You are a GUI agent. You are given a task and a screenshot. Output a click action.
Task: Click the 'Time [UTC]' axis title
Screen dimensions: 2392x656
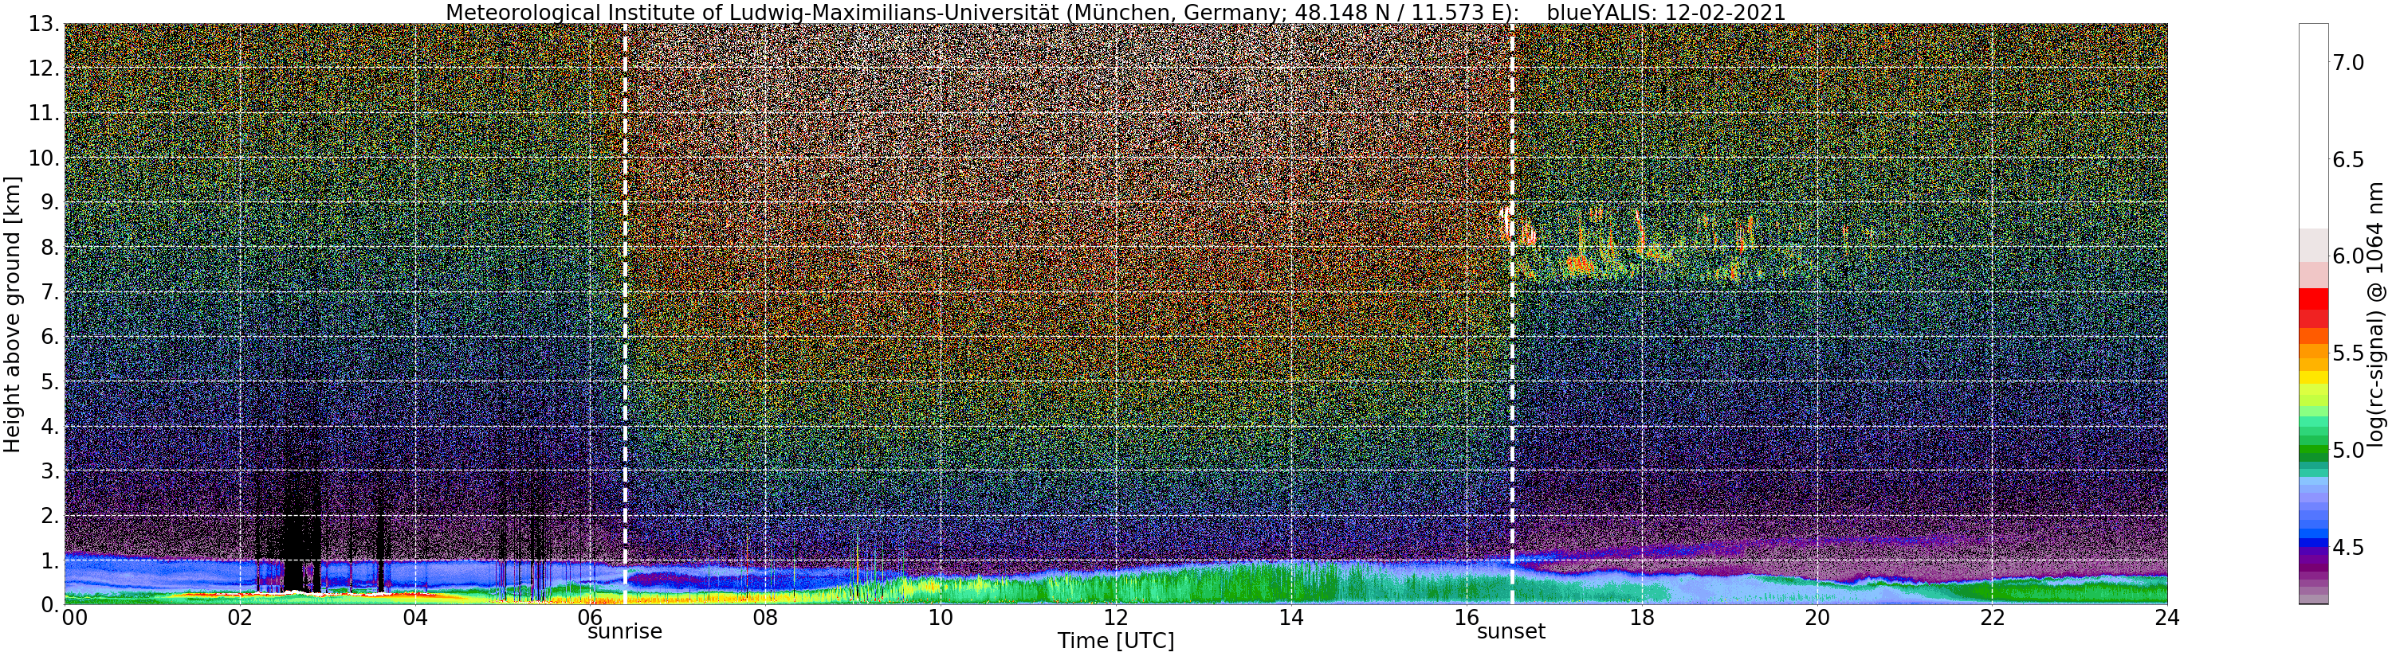click(1115, 641)
